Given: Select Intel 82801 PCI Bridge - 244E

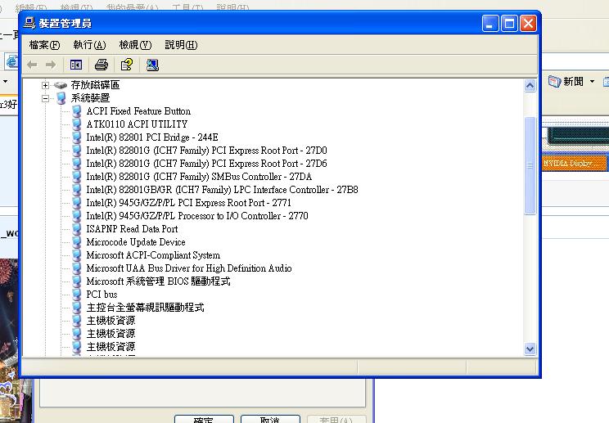Looking at the screenshot, I should 152,137.
